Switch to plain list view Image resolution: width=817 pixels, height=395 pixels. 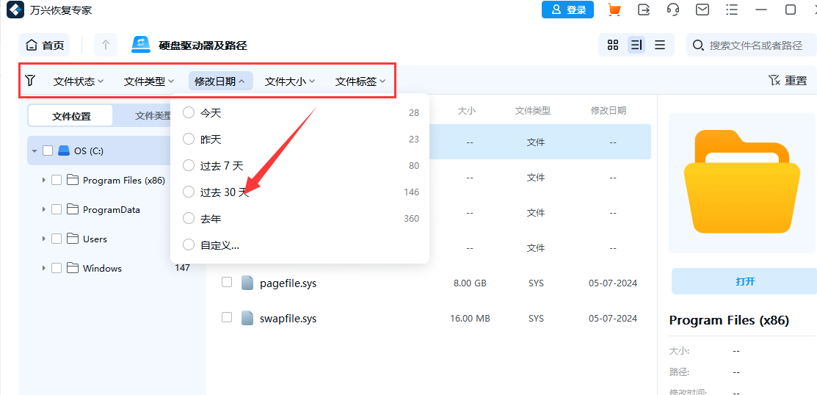(660, 45)
